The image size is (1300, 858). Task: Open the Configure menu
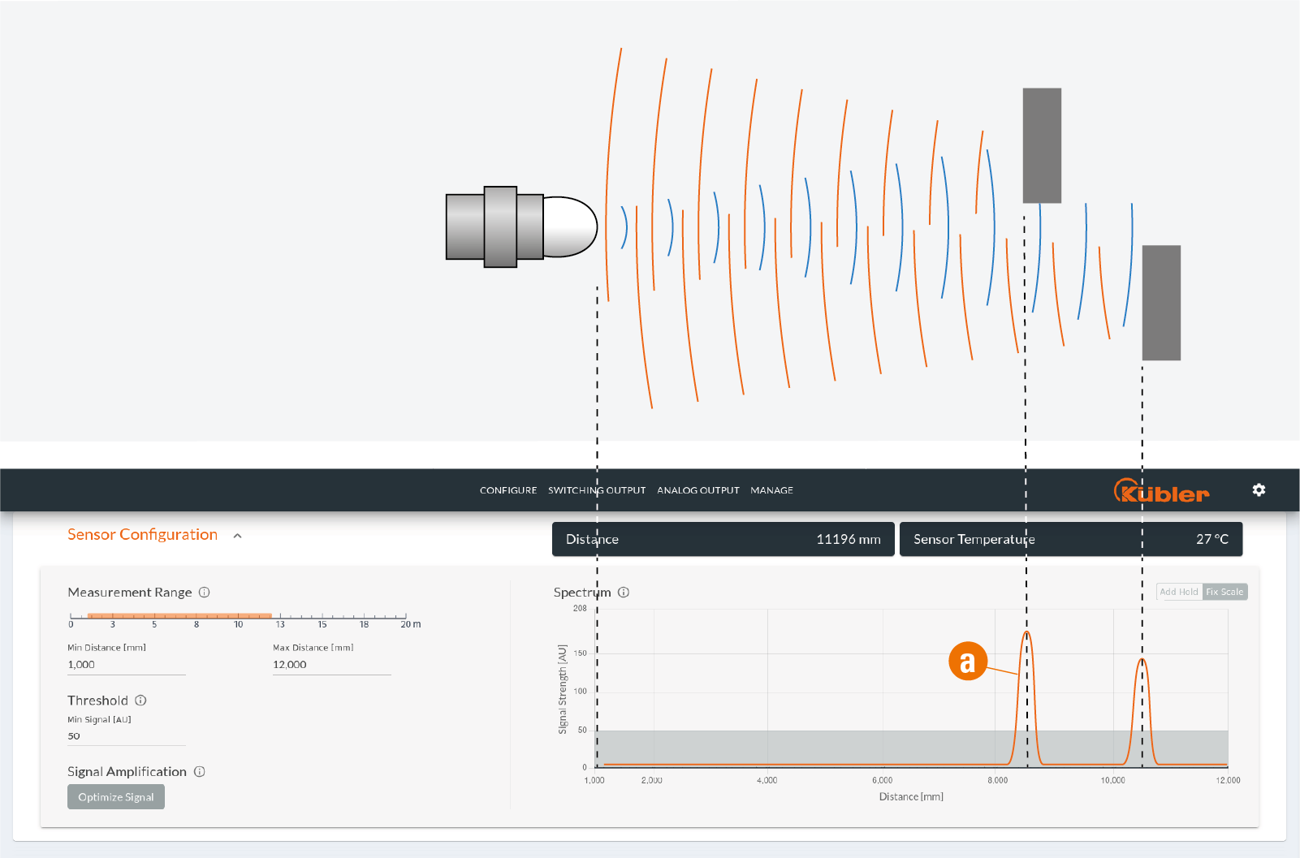tap(507, 490)
